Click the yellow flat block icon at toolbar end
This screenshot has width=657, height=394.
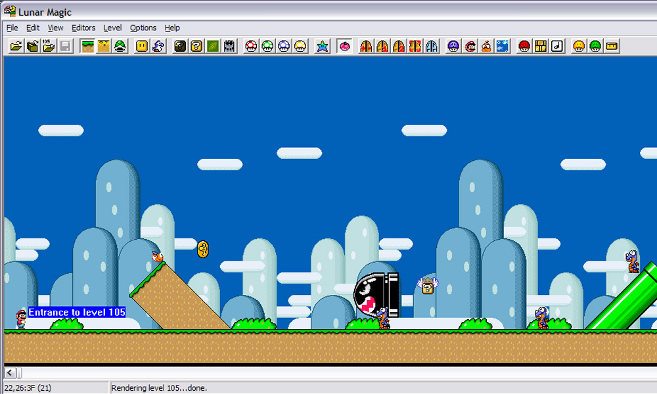tap(611, 46)
